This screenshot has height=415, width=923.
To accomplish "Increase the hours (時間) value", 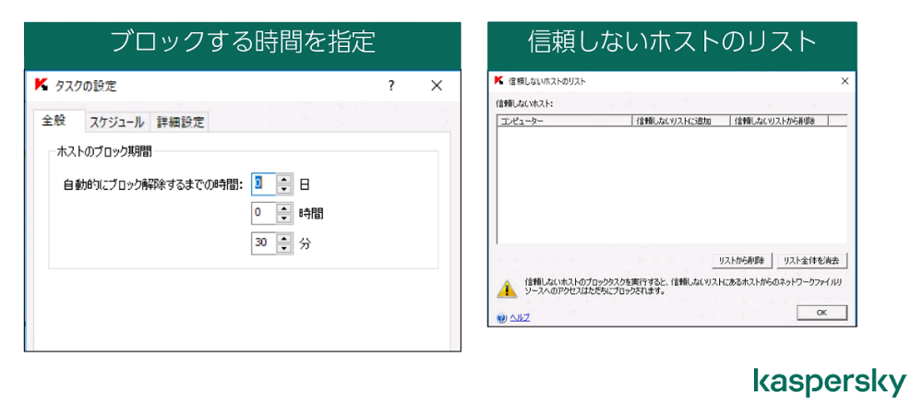I will click(284, 208).
